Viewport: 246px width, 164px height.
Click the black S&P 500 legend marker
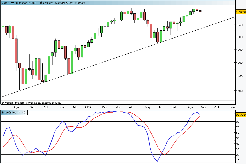(x=13, y=2)
